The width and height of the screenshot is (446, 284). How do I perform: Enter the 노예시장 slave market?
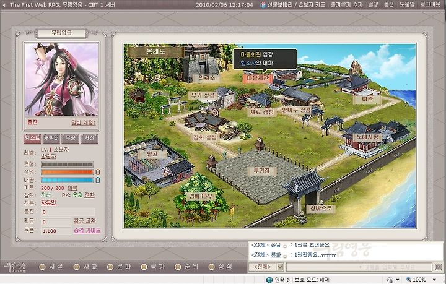pyautogui.click(x=367, y=137)
